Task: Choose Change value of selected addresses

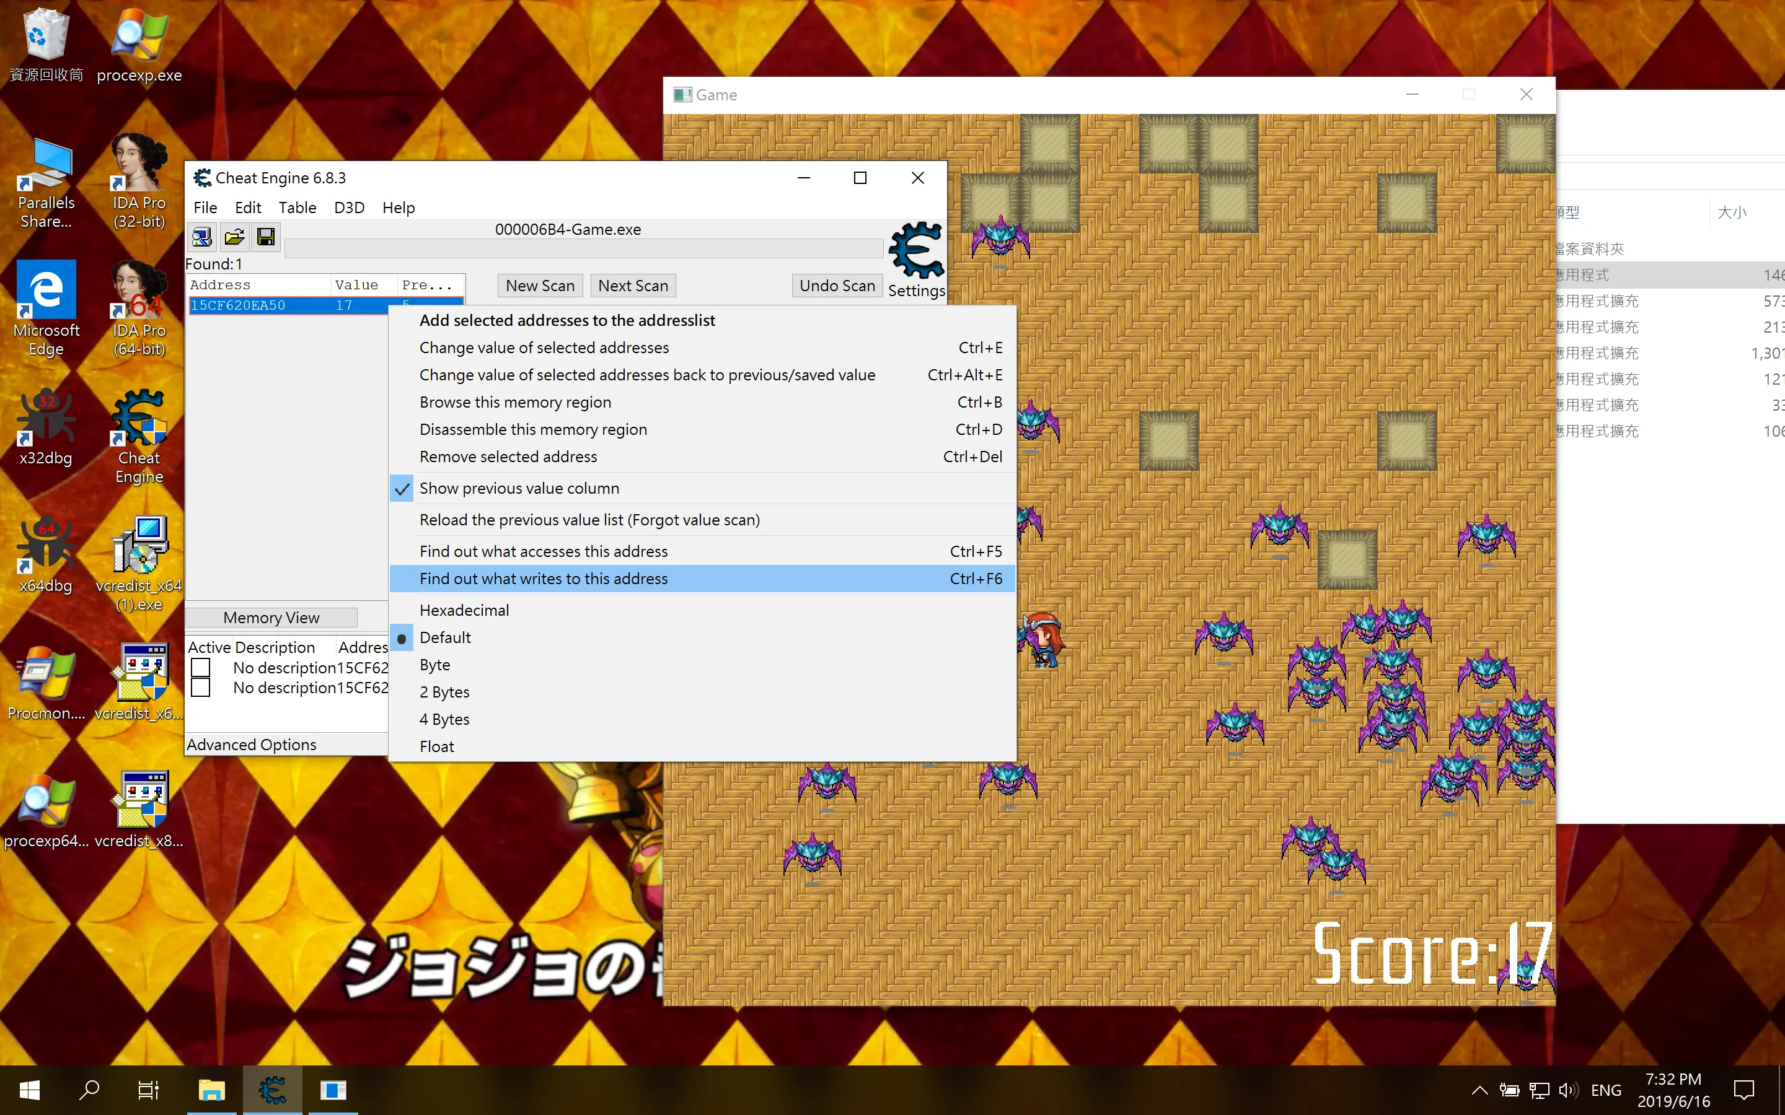Action: (x=702, y=348)
